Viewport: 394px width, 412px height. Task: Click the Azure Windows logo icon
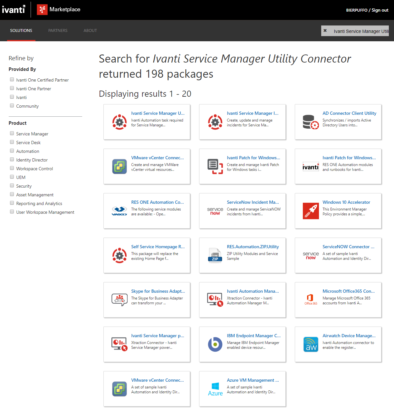pos(215,389)
